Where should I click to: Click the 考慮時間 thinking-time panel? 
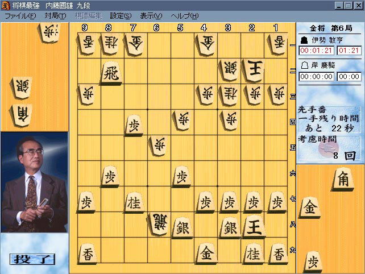pyautogui.click(x=329, y=148)
